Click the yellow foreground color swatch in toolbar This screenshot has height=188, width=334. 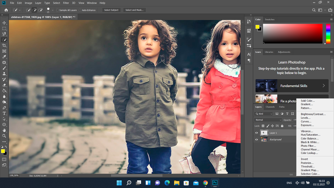[3, 151]
